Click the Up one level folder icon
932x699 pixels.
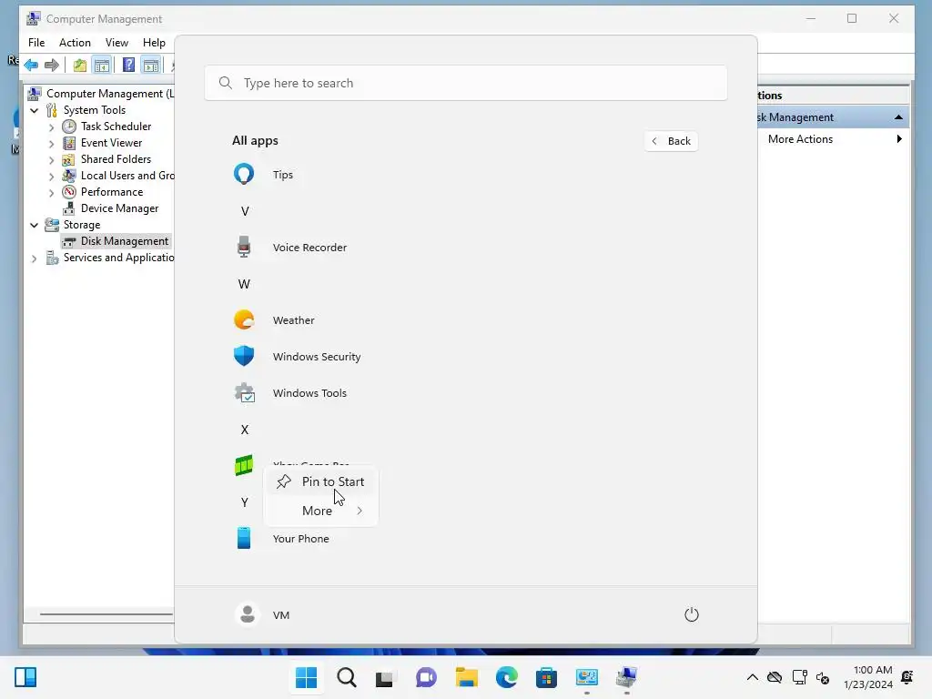coord(80,65)
